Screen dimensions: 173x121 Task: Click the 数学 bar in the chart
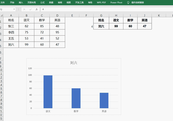tap(76, 98)
